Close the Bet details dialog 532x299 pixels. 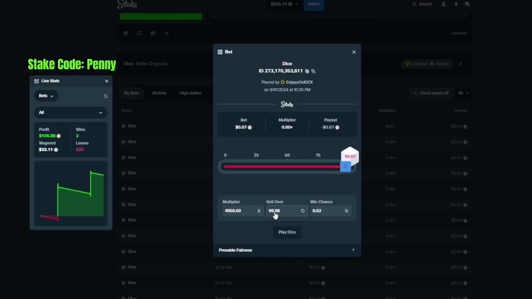(354, 52)
